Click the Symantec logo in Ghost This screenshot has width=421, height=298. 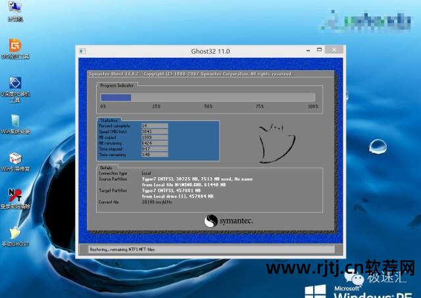pos(229,221)
